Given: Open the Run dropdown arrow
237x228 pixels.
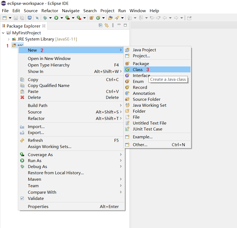Looking at the screenshot, I should (62, 18).
